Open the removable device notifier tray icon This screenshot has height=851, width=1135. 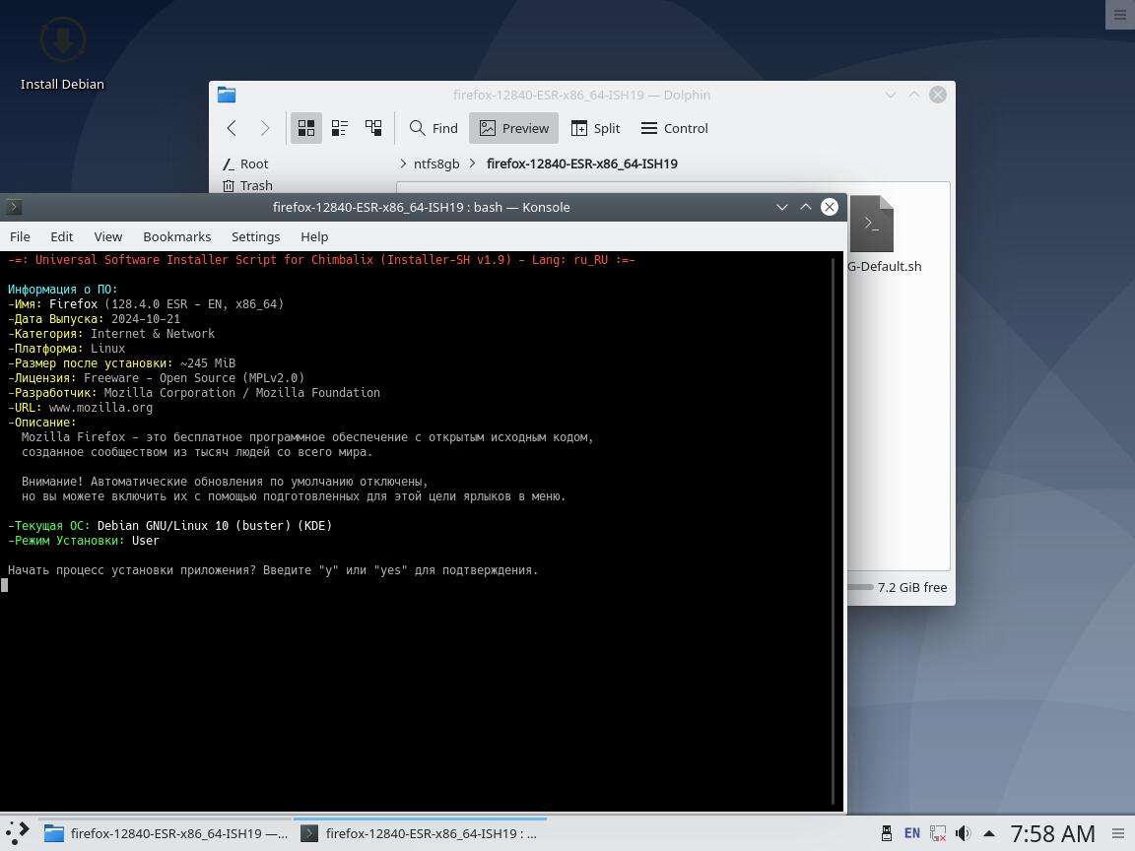click(x=887, y=833)
